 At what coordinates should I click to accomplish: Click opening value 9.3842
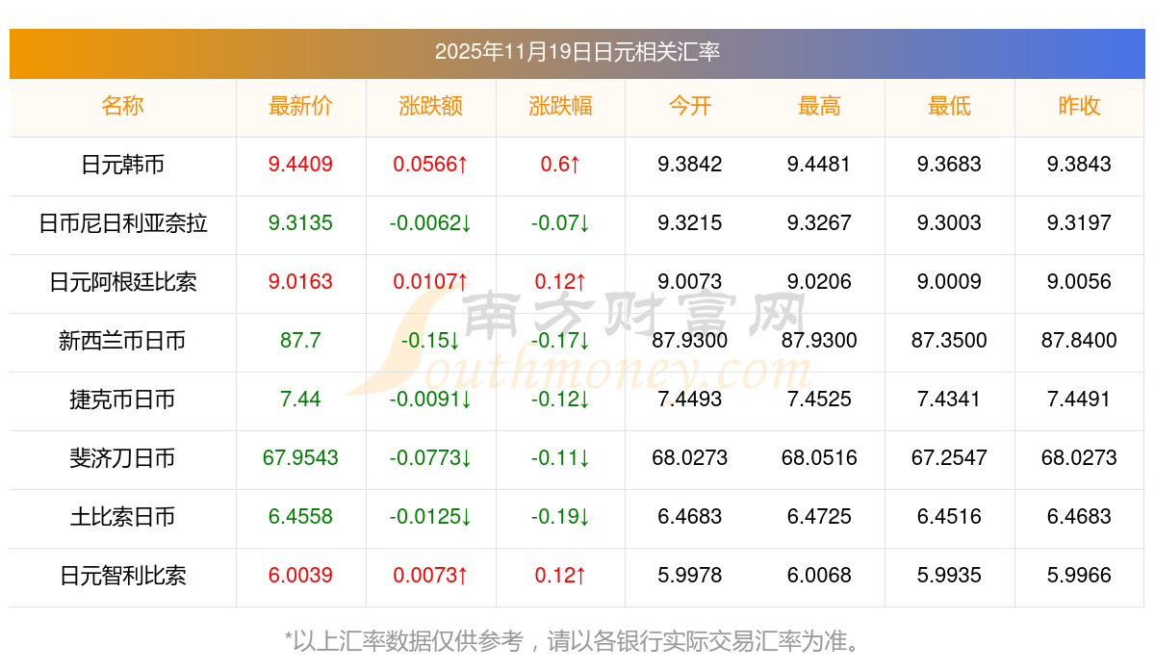690,165
